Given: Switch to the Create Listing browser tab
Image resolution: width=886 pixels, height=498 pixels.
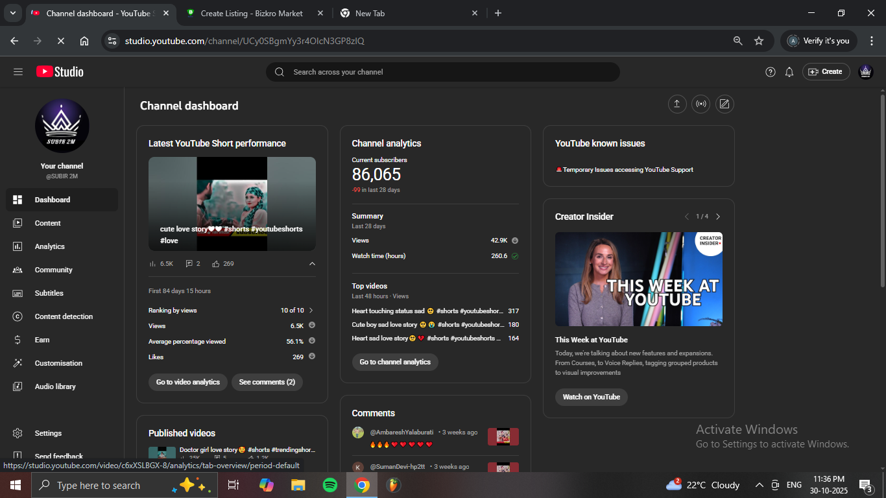Looking at the screenshot, I should (x=253, y=13).
